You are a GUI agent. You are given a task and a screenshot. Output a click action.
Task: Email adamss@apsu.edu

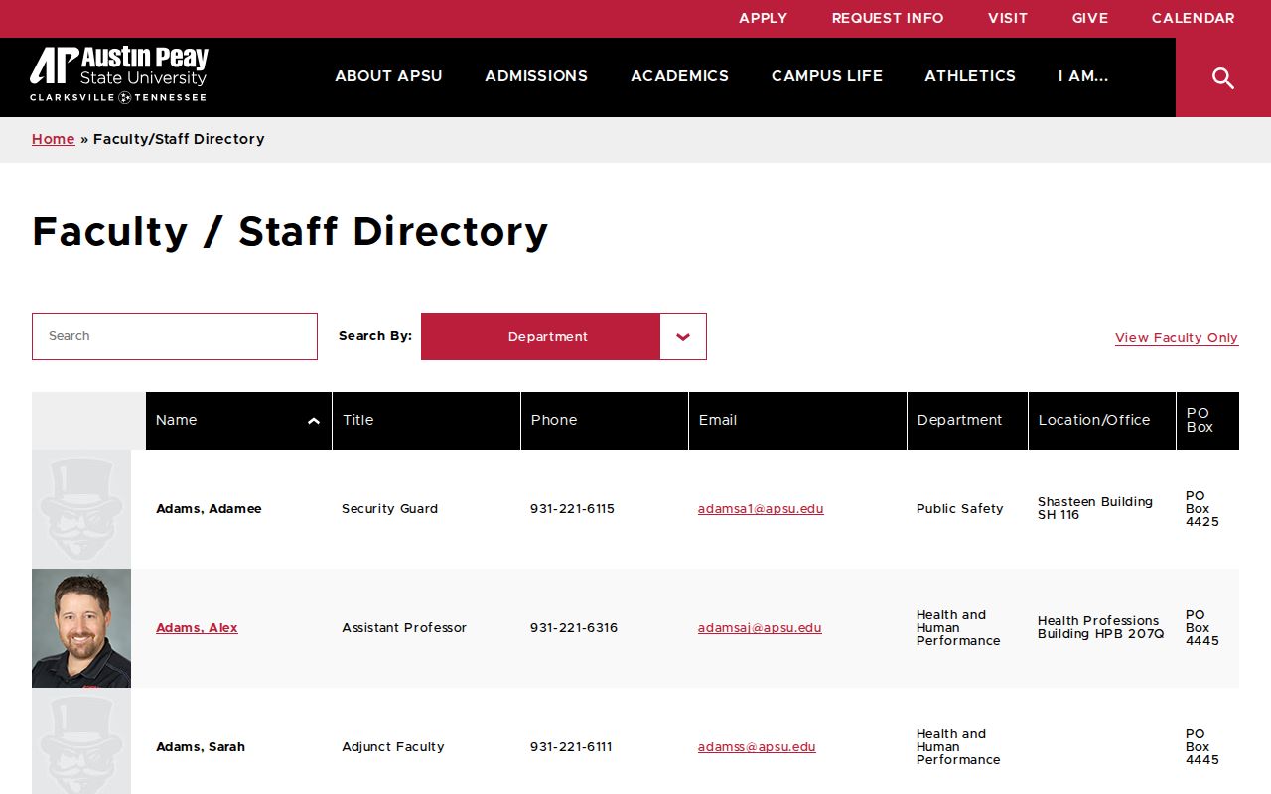point(757,747)
